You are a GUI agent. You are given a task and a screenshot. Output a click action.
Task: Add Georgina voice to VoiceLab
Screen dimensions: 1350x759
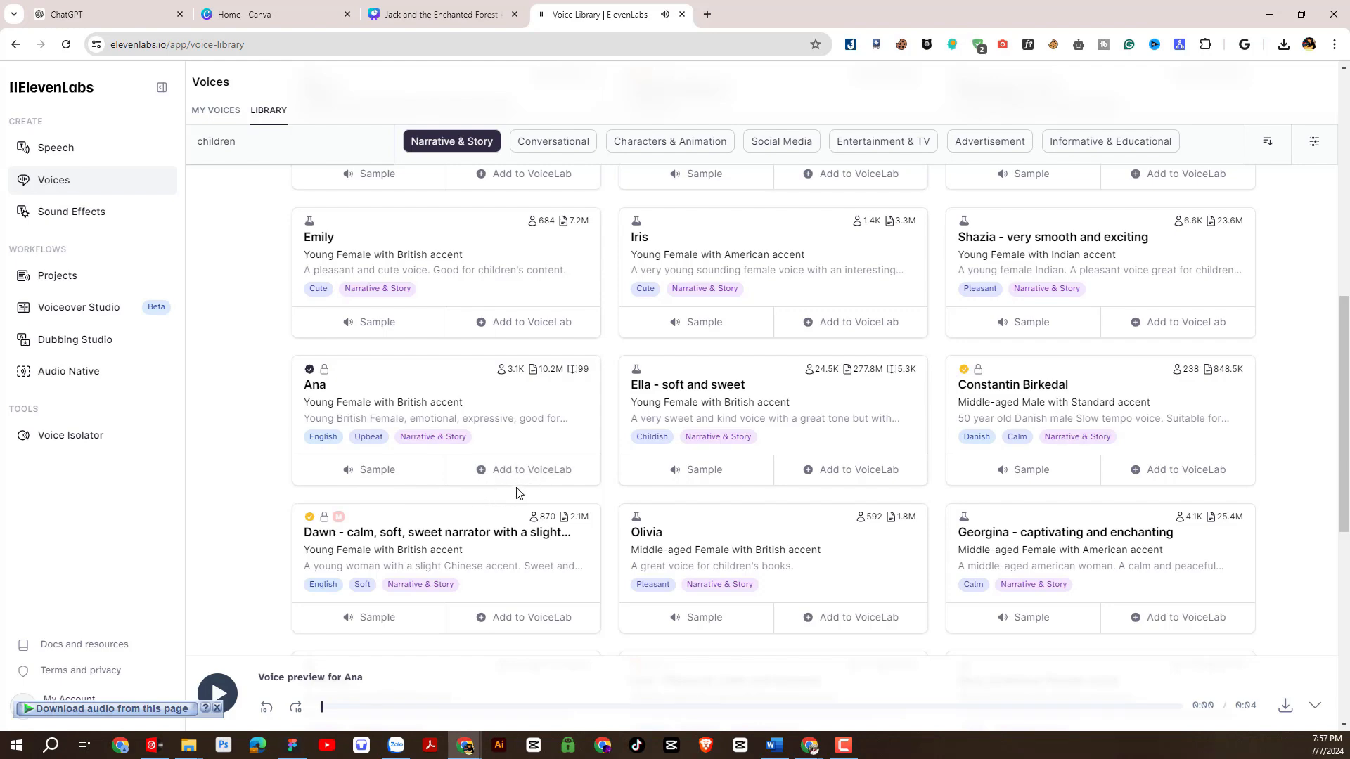[x=1178, y=617]
